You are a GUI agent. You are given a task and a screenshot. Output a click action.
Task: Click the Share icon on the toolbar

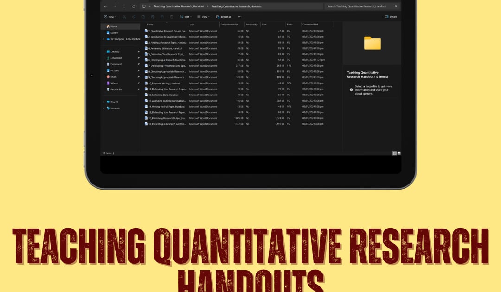[162, 16]
